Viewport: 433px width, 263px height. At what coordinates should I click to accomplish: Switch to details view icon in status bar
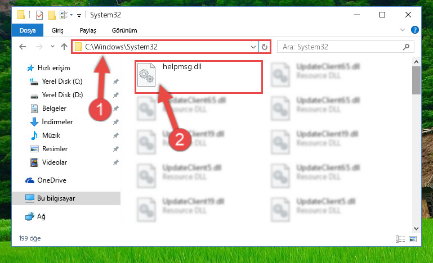tap(400, 239)
